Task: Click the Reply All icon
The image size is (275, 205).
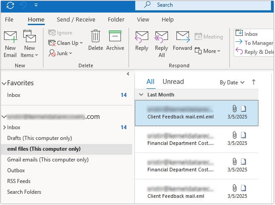Action: pyautogui.click(x=161, y=37)
